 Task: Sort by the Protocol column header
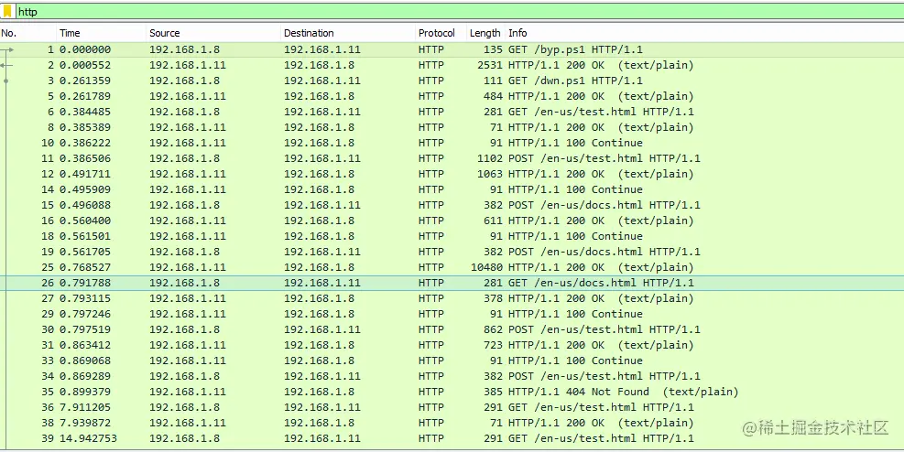(x=441, y=33)
